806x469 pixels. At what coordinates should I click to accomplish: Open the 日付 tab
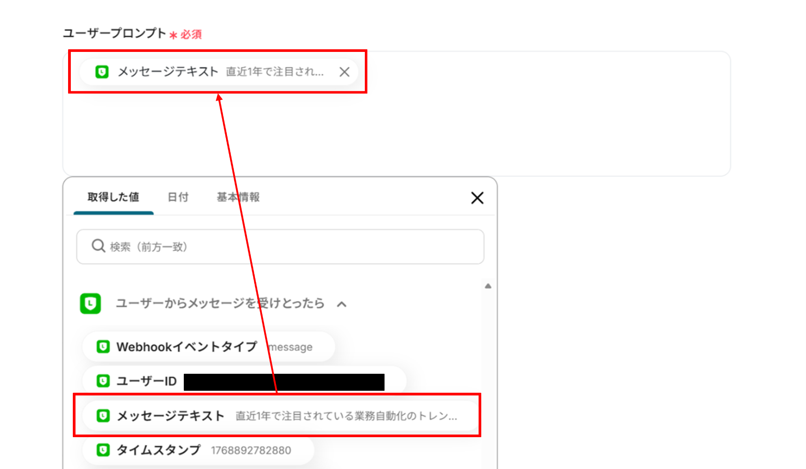tap(178, 197)
